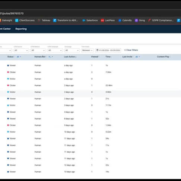Open the ClientSuccess bookmark

pyautogui.click(x=25, y=20)
